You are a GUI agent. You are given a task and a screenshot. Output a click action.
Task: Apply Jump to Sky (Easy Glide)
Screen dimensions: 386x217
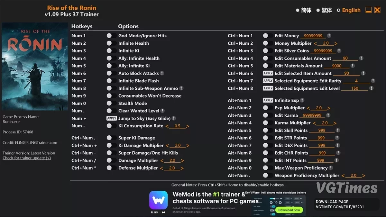point(112,118)
